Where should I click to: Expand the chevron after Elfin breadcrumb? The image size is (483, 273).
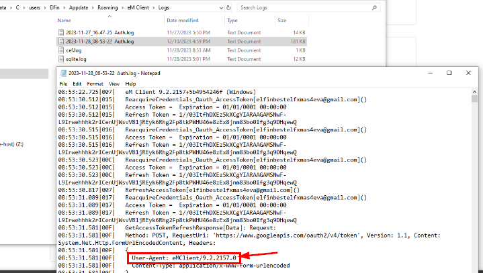point(64,7)
